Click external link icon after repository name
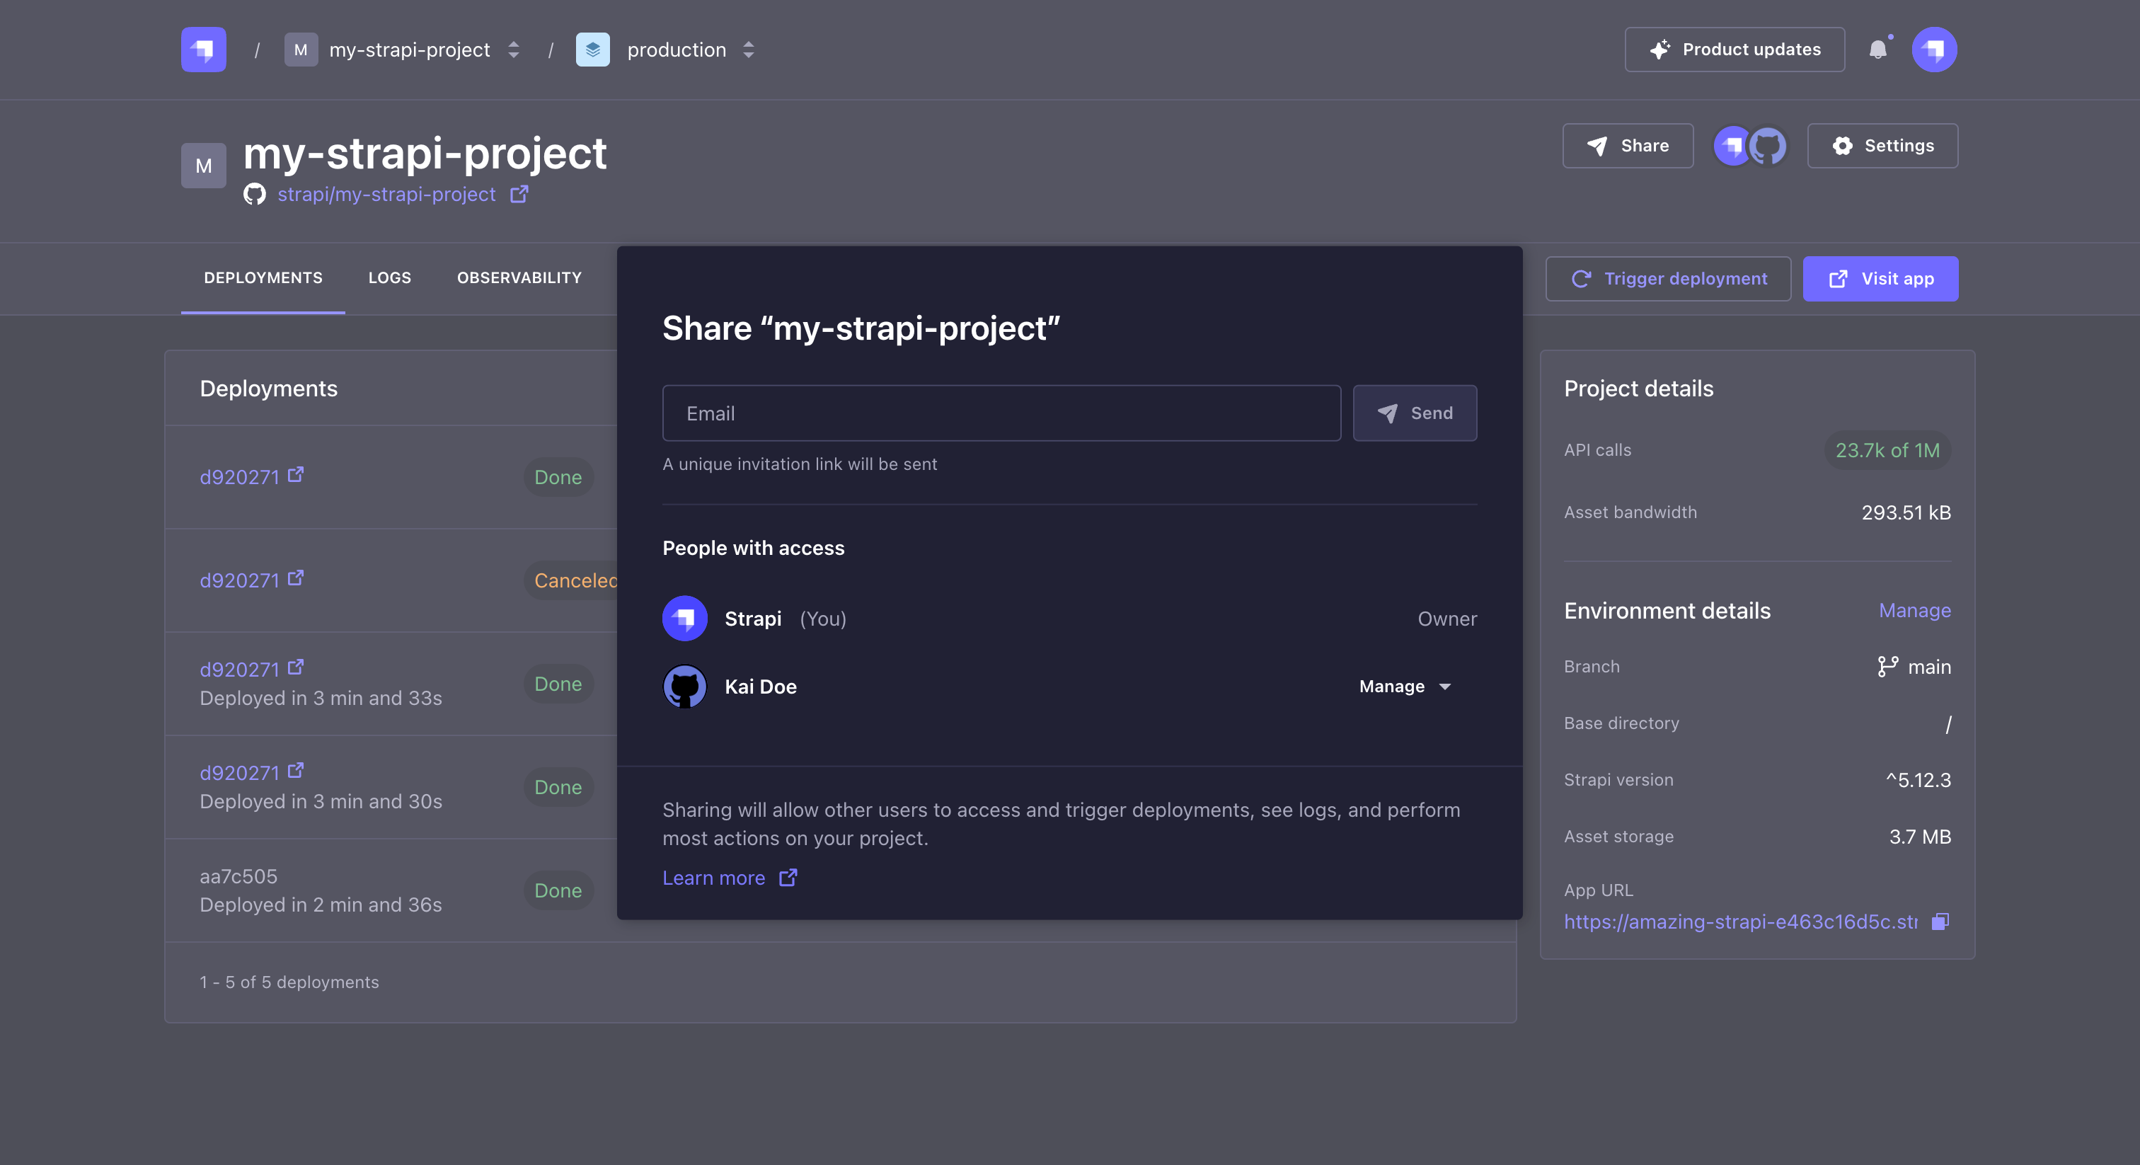The width and height of the screenshot is (2140, 1165). click(519, 194)
